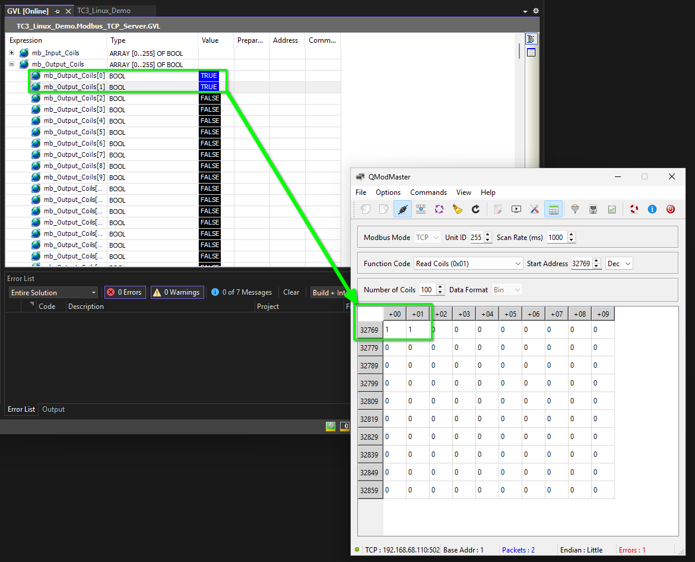Open the Bus Monitor screen icon

[x=516, y=209]
